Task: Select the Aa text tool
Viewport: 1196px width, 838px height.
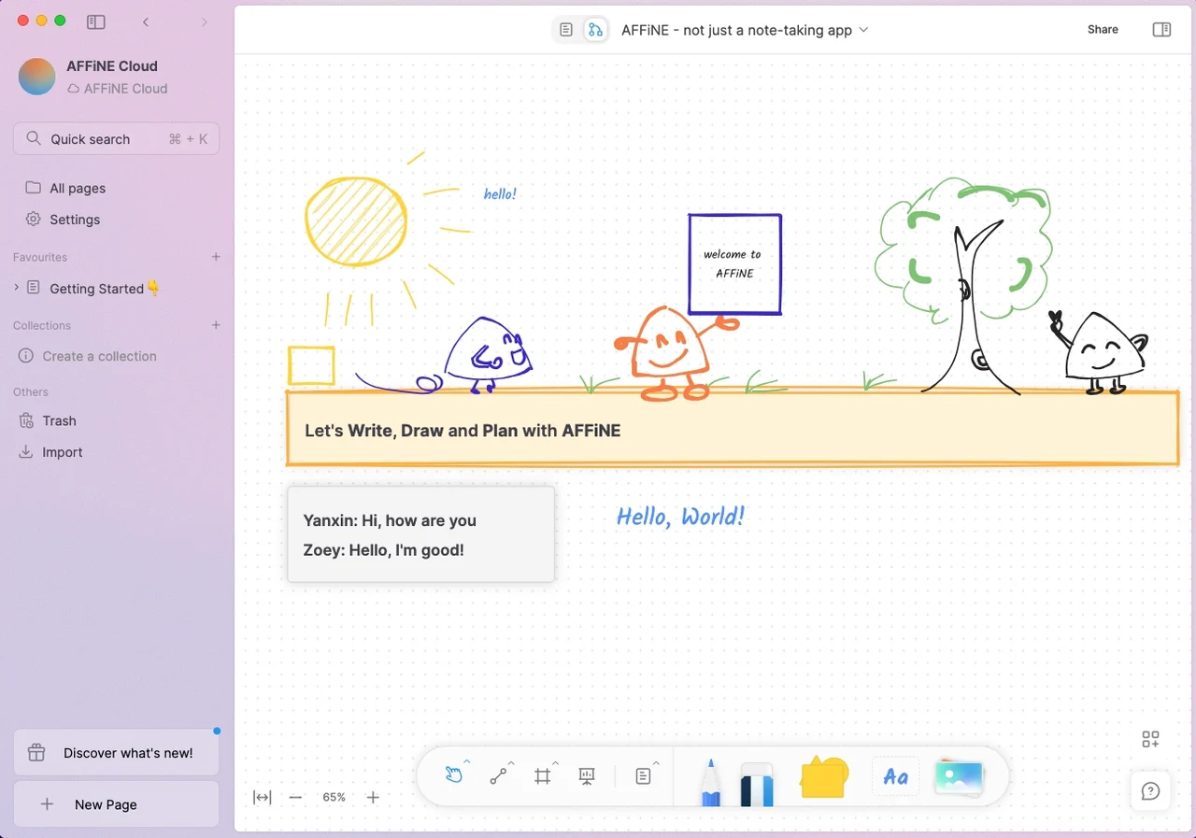Action: (x=895, y=776)
